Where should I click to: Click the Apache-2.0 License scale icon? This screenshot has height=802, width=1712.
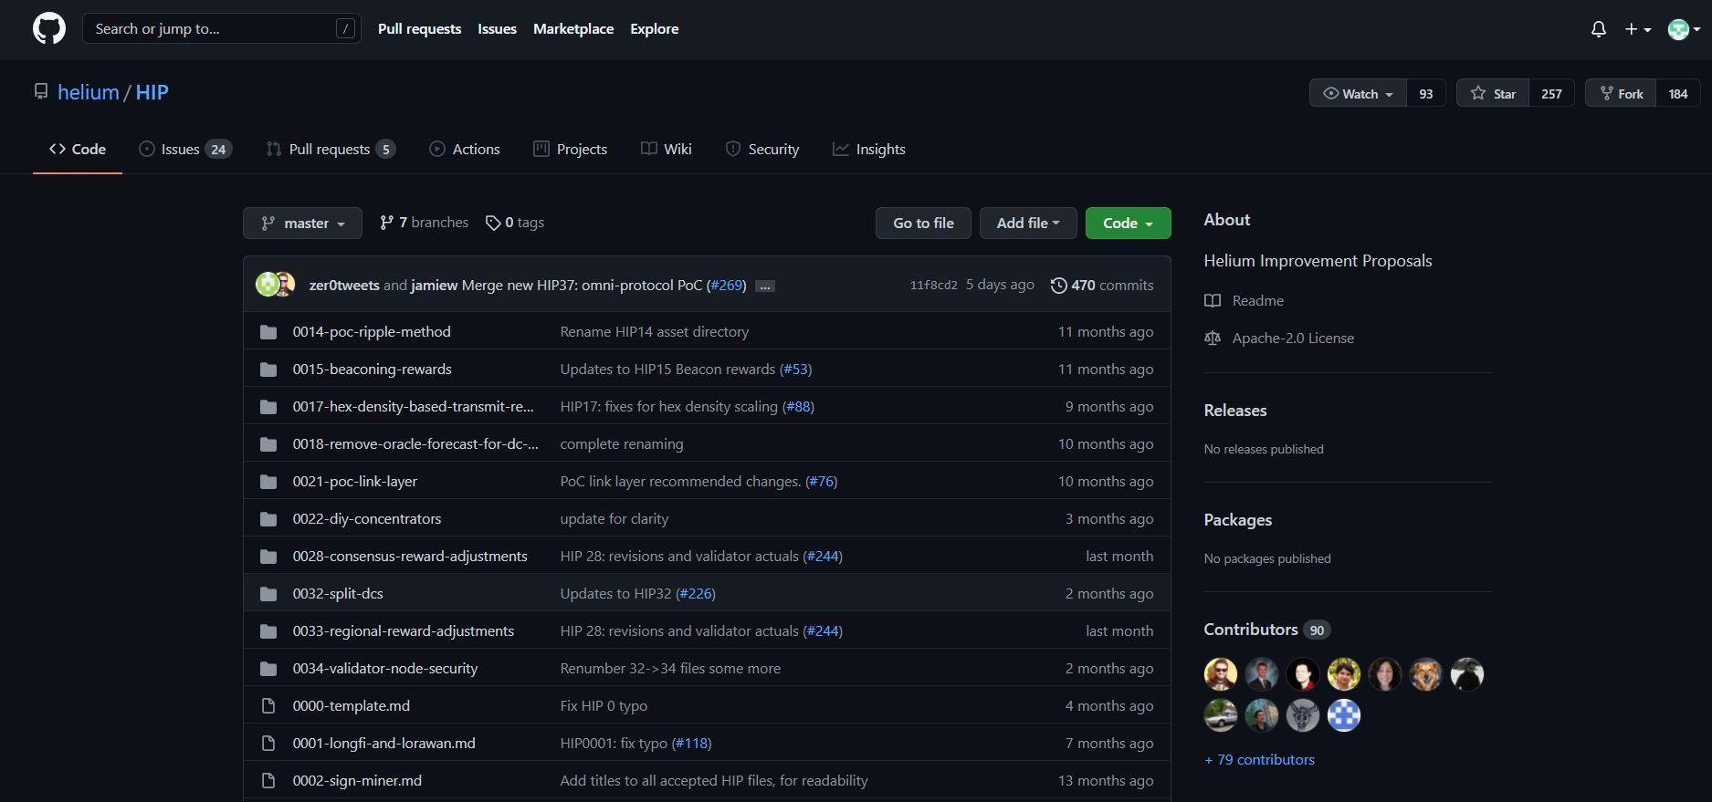click(1213, 338)
